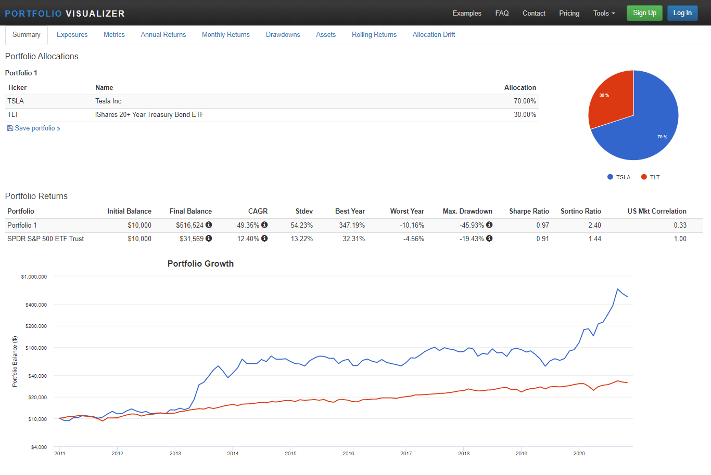Click the 54.23% Stdev value
711x475 pixels.
302,225
